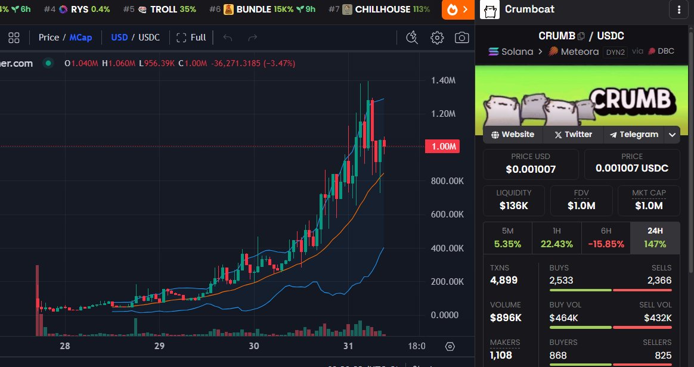694x367 pixels.
Task: Select the 24H stats tab
Action: point(655,238)
